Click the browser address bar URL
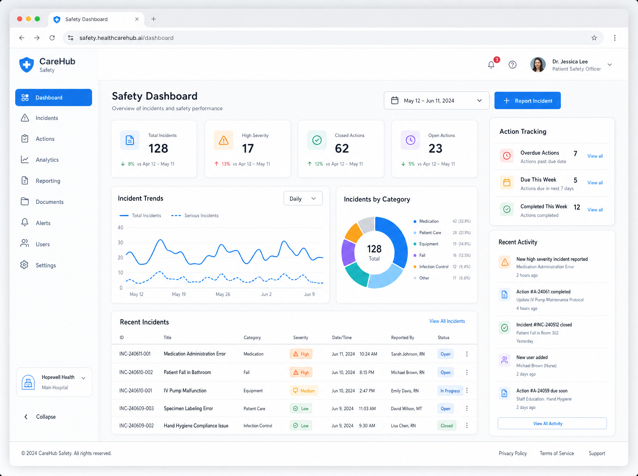Viewport: 638px width, 476px height. [x=126, y=38]
